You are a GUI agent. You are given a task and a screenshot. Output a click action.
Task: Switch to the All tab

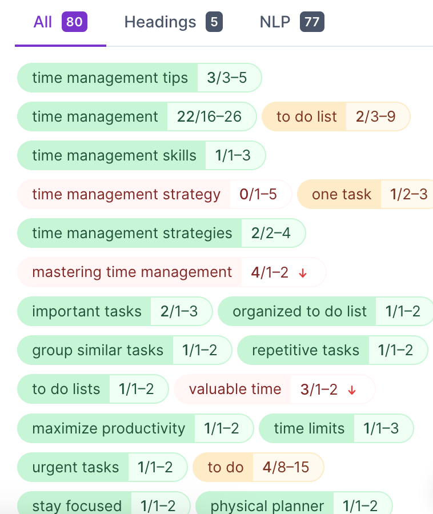click(x=60, y=22)
